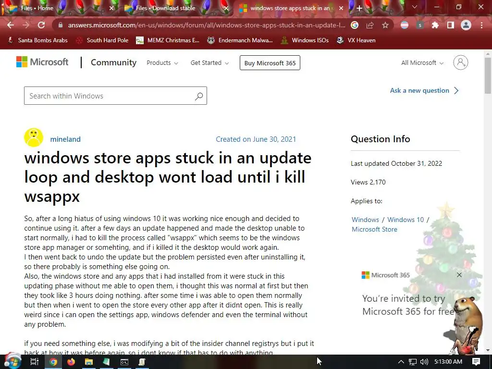Image resolution: width=492 pixels, height=369 pixels.
Task: Open the mineland profile link
Action: pyautogui.click(x=65, y=139)
